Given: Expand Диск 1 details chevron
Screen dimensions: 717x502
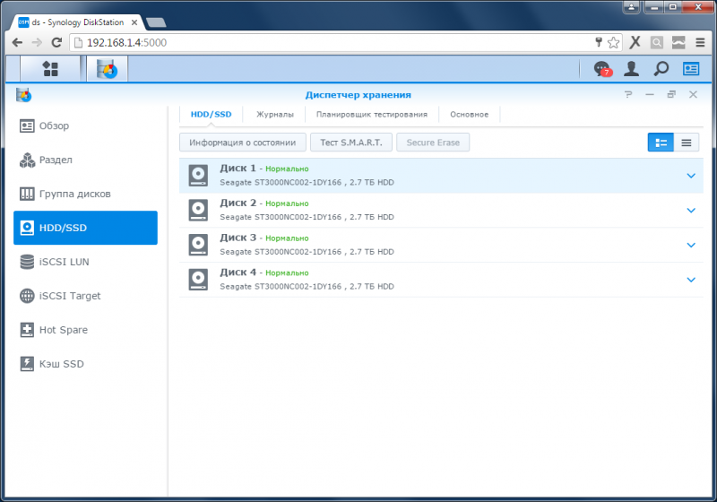Looking at the screenshot, I should click(691, 176).
